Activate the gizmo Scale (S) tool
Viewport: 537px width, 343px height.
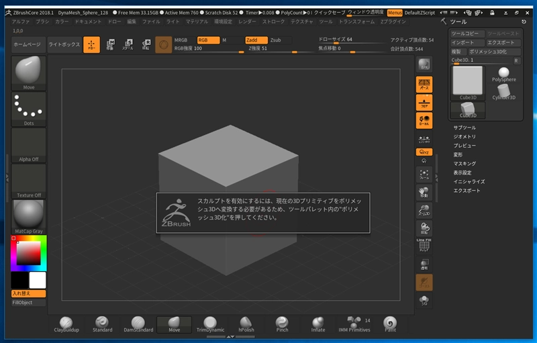(128, 44)
